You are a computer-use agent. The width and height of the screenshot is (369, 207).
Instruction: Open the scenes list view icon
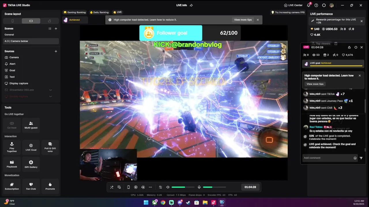pyautogui.click(x=50, y=28)
